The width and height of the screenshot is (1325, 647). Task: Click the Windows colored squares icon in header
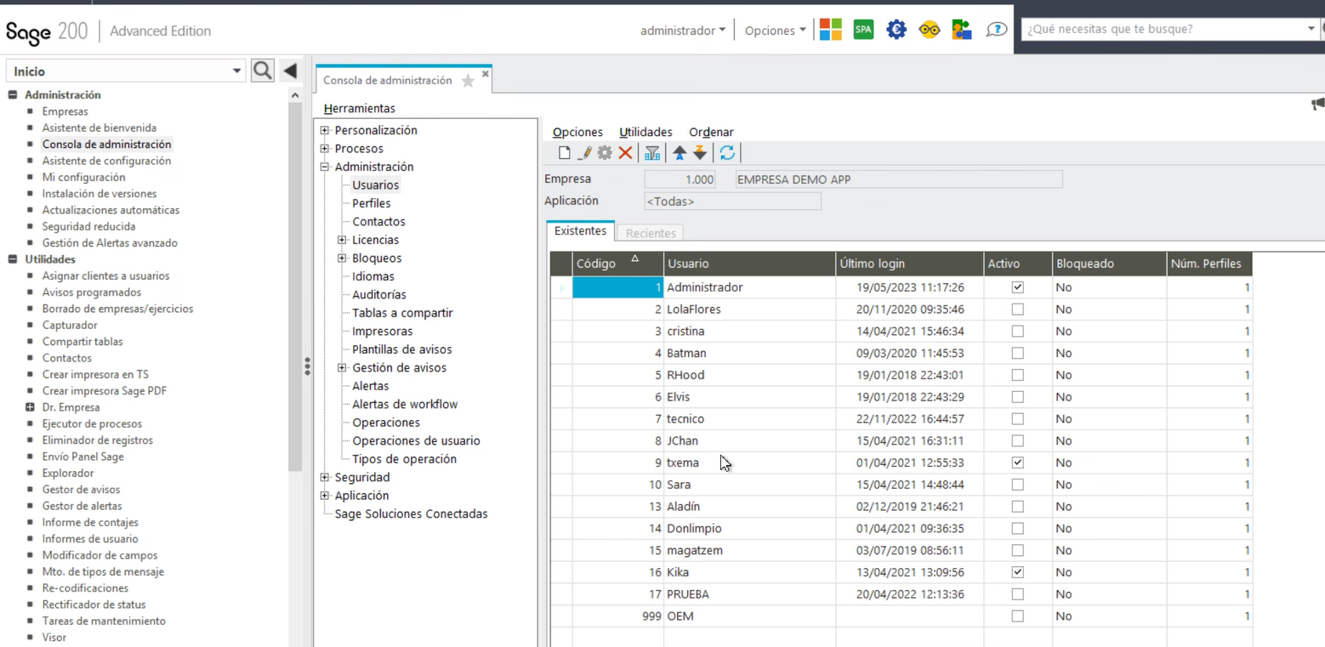click(x=830, y=30)
